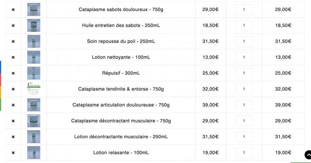Delete Cataplasme tendinite & entorse row
Image resolution: width=311 pixels, height=163 pixels.
tap(13, 89)
